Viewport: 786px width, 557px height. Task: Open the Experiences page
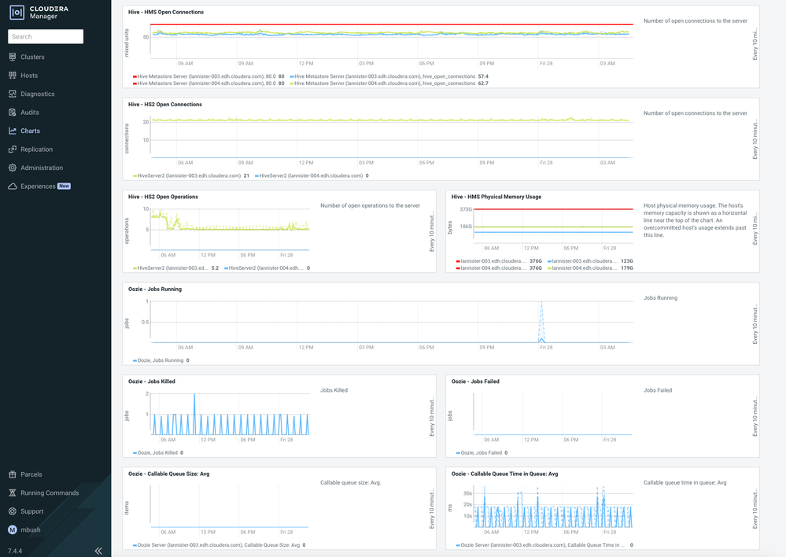[38, 186]
